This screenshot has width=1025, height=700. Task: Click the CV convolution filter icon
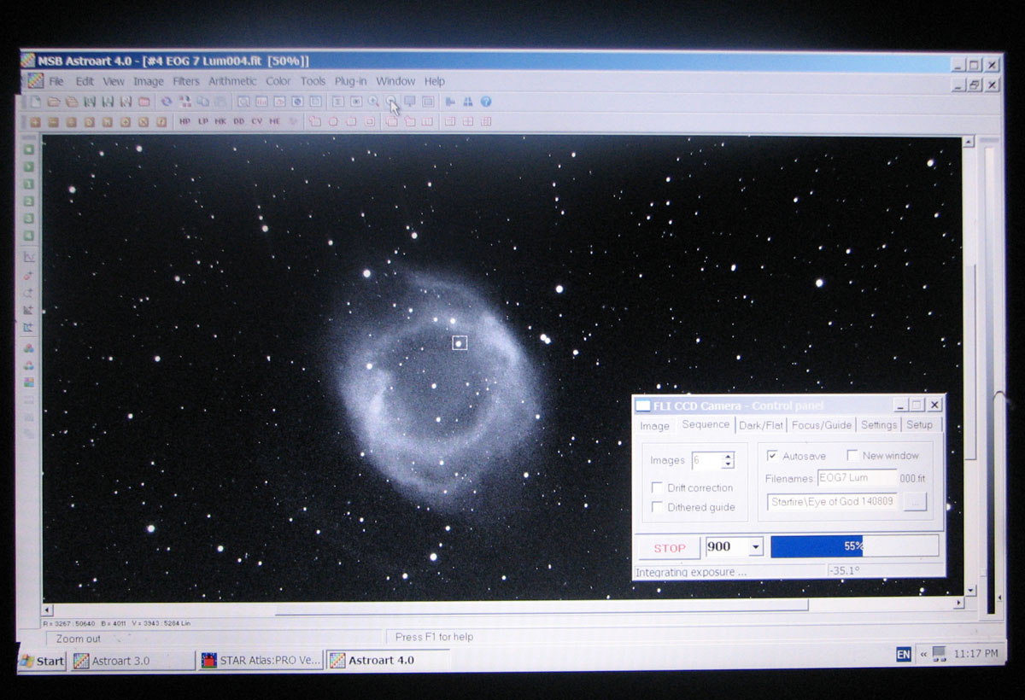256,121
